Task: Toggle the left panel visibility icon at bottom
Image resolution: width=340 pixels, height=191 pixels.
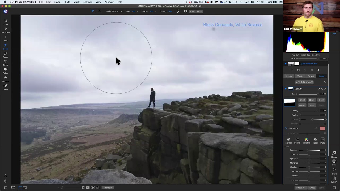Action: tap(6, 188)
